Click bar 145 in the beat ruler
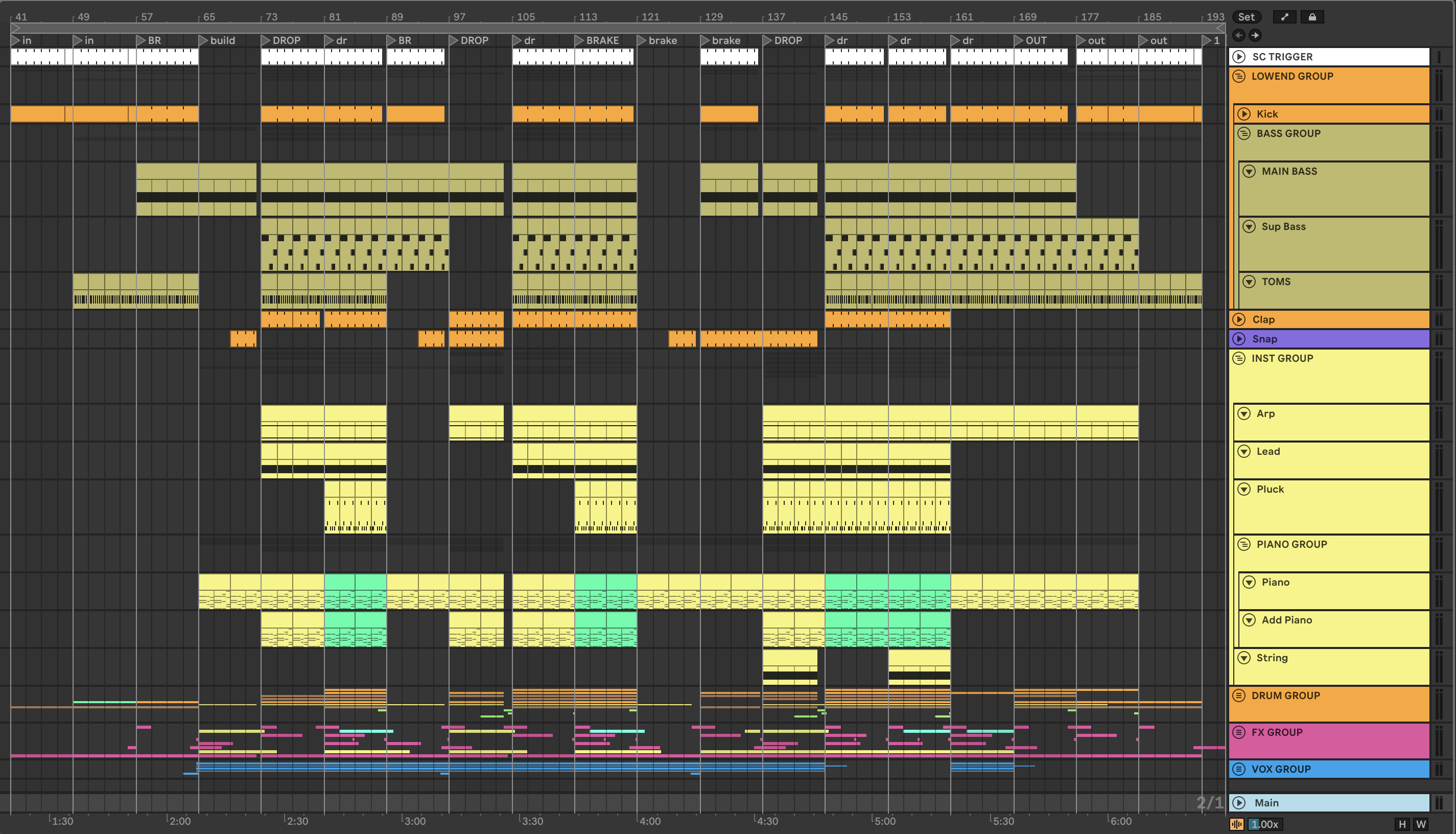Screen dimensions: 1456x834 (838, 17)
